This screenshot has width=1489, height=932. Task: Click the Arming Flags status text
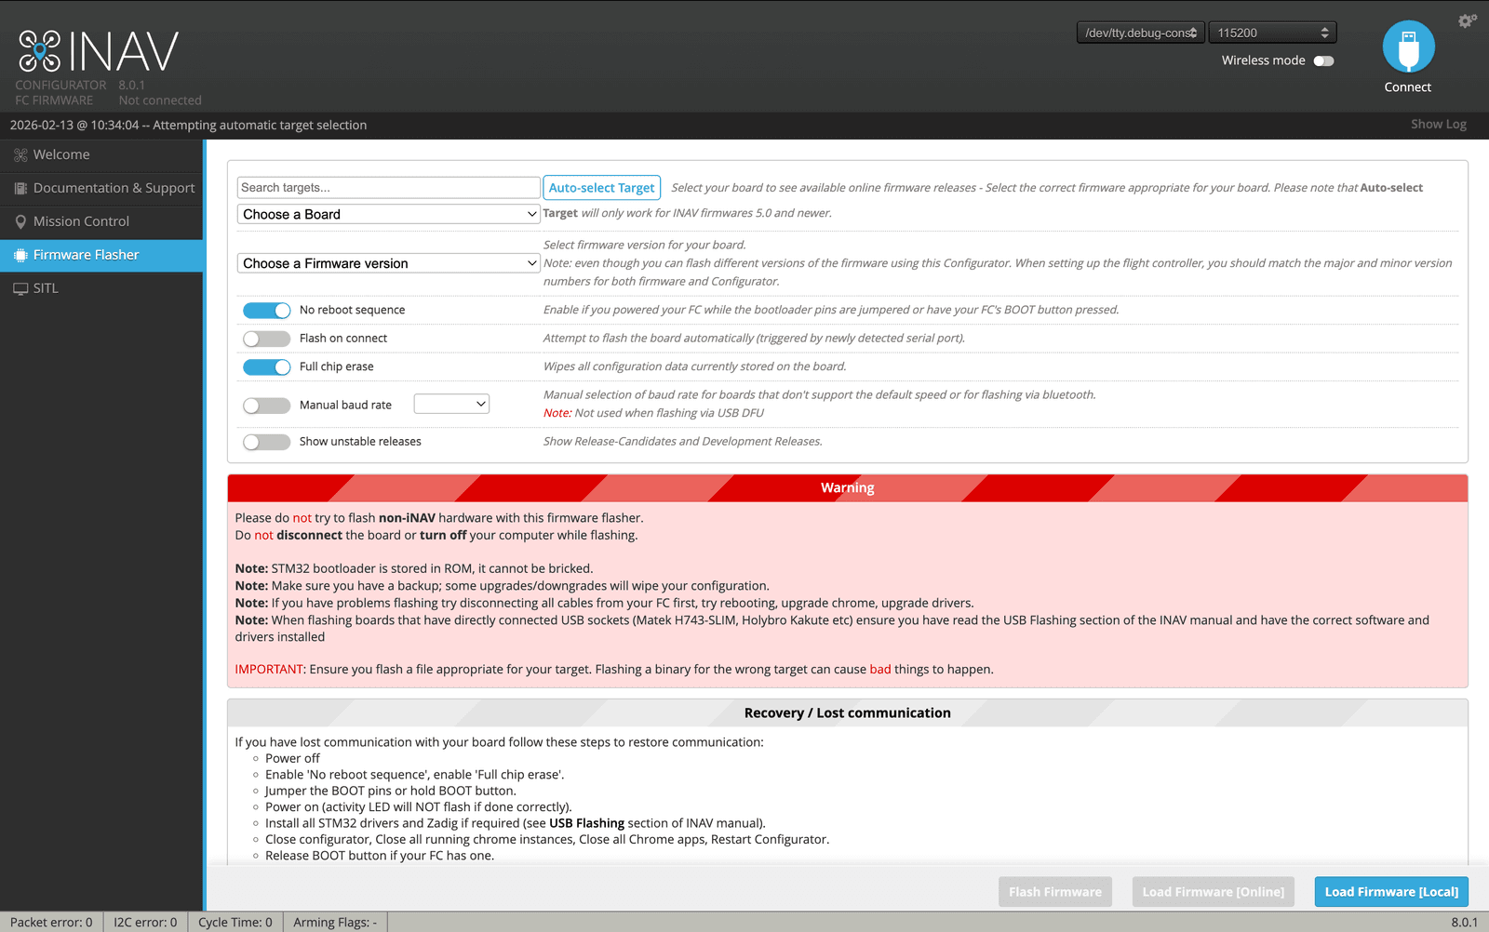335,923
